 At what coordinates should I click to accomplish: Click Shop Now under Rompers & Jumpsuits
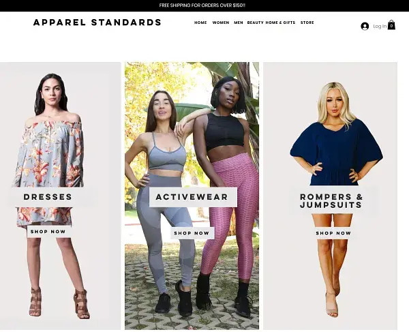(333, 233)
